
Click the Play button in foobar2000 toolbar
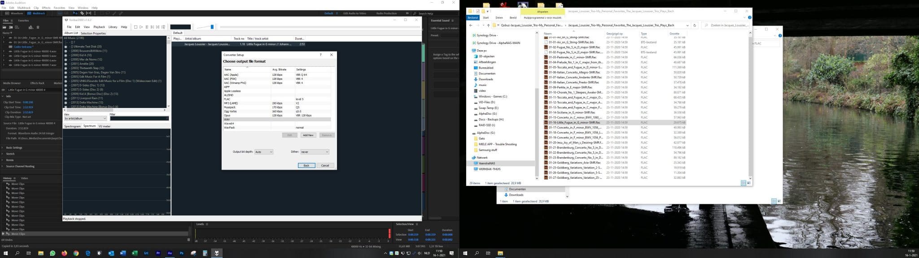click(x=141, y=27)
